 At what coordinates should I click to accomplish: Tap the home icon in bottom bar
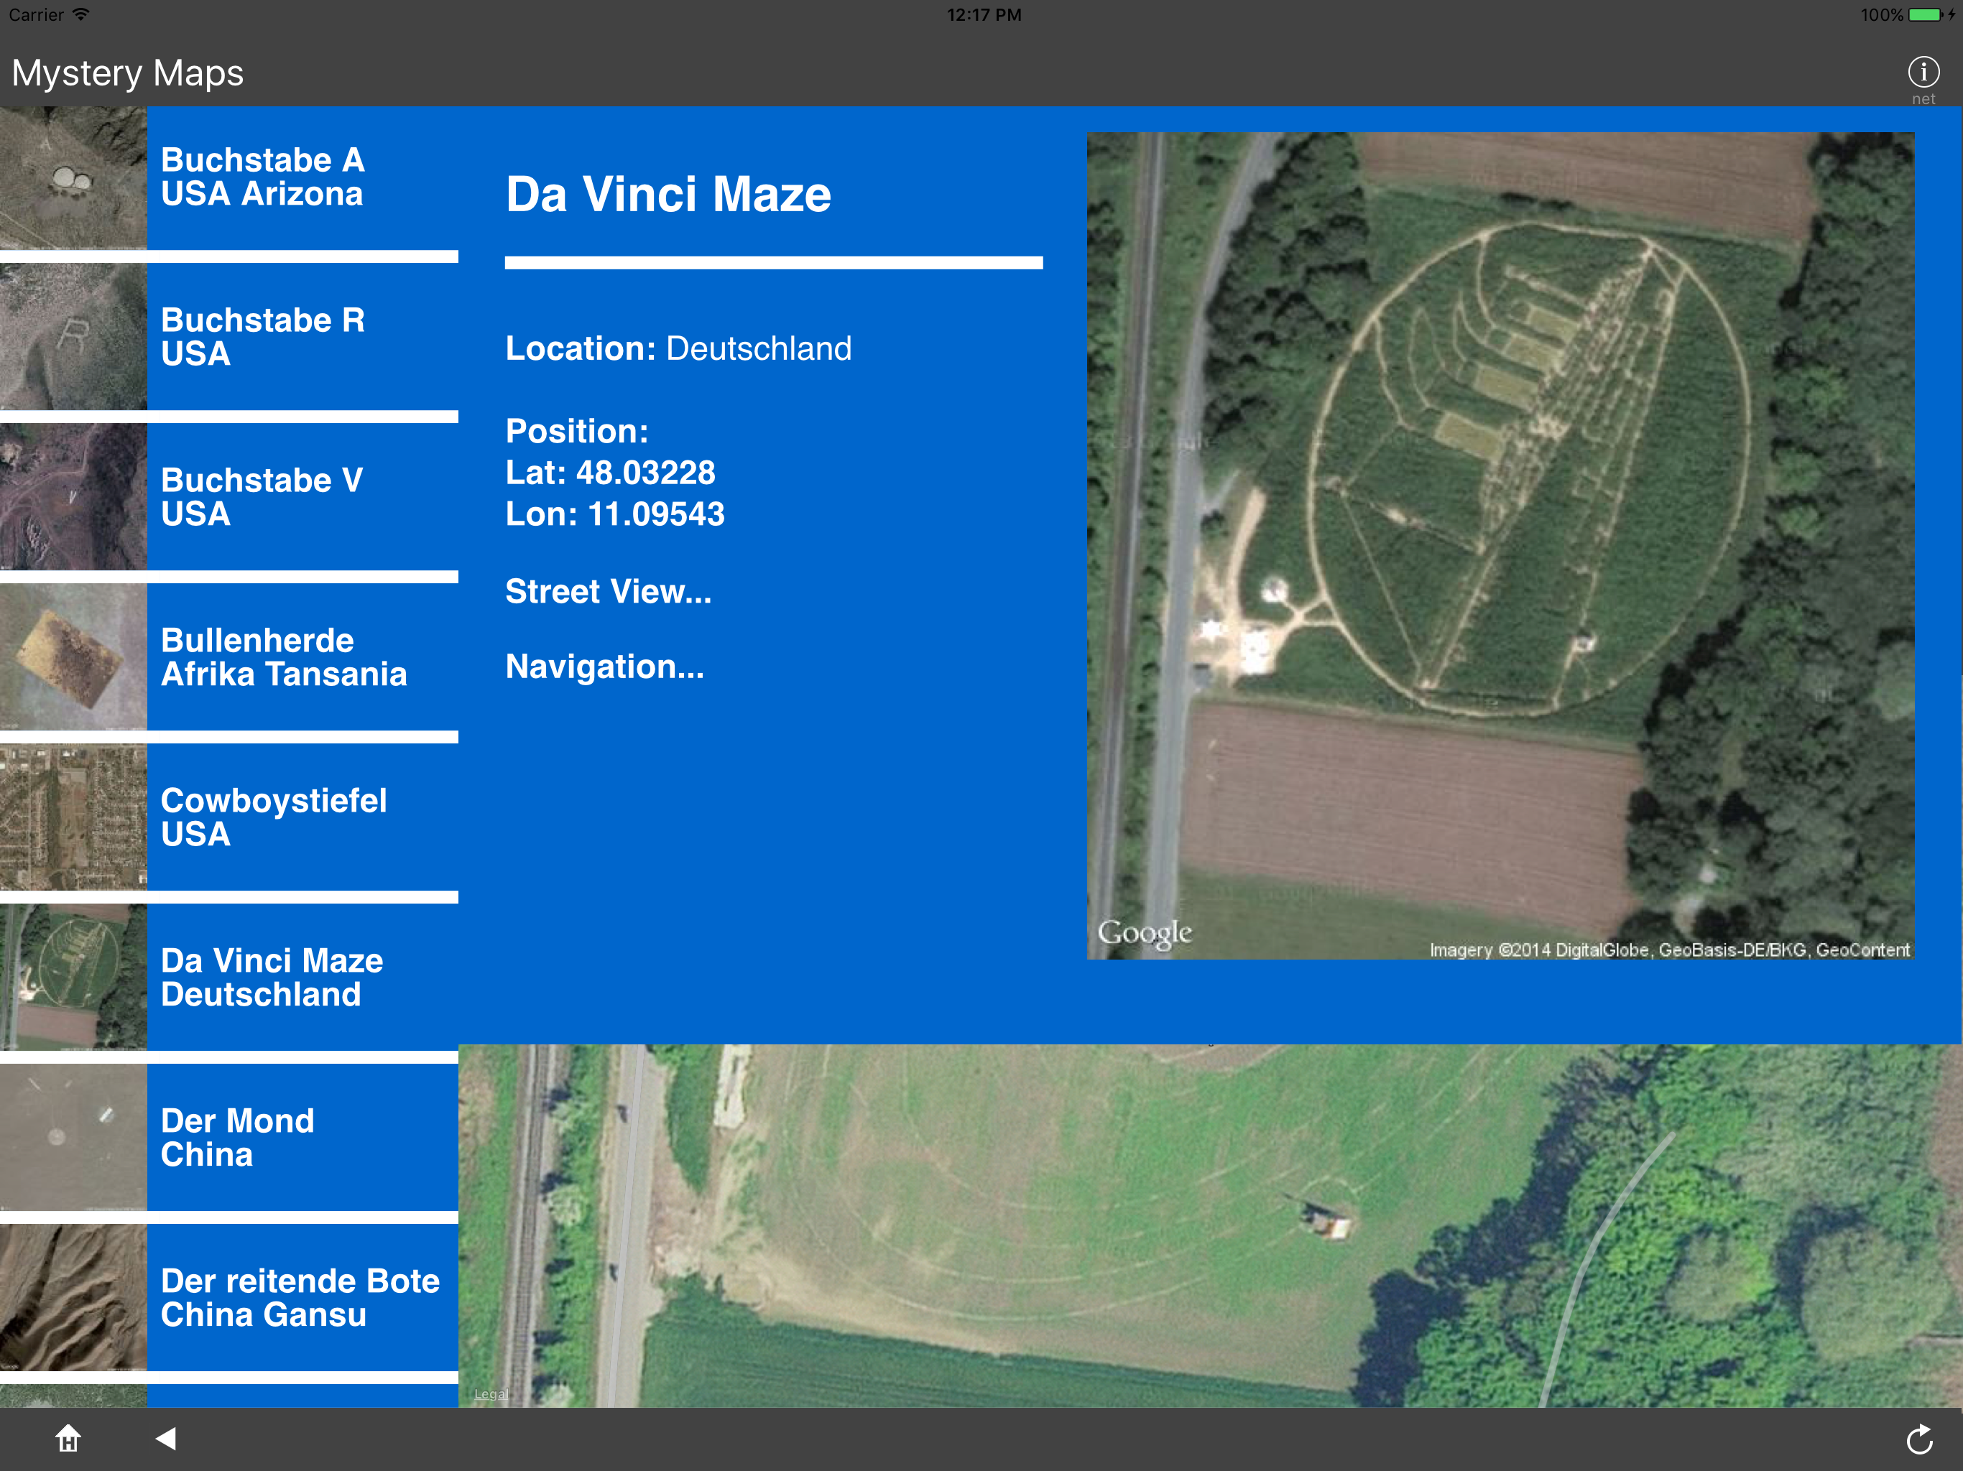tap(68, 1438)
